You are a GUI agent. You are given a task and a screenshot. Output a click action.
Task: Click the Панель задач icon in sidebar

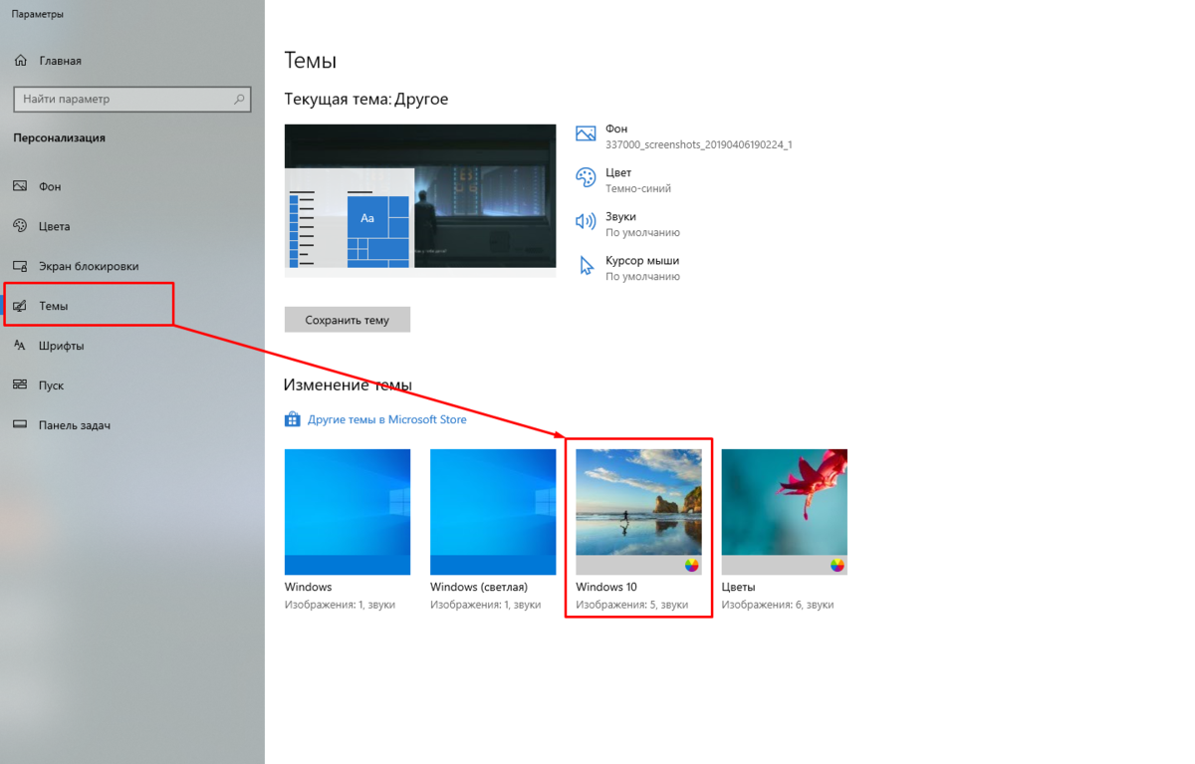(x=20, y=425)
